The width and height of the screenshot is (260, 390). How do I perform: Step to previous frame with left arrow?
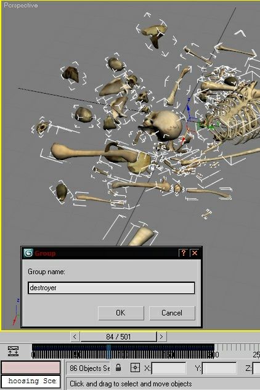coord(75,337)
